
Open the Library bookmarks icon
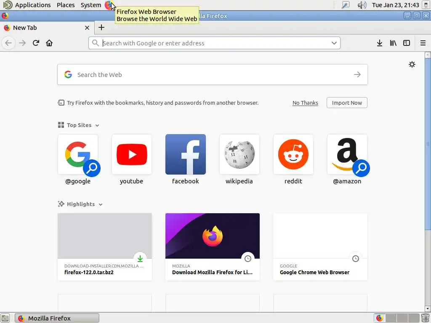click(393, 43)
